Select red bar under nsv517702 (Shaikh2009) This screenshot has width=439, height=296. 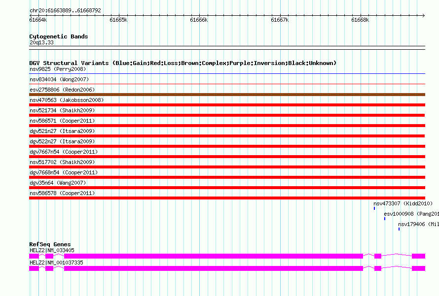[x=227, y=167]
